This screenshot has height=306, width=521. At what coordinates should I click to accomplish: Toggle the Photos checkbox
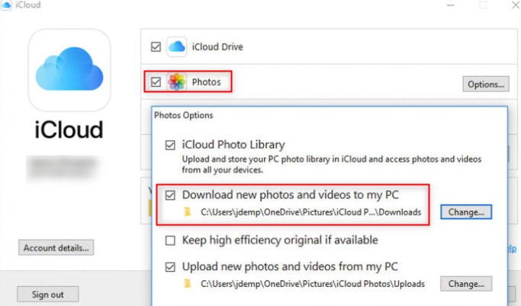pos(156,82)
